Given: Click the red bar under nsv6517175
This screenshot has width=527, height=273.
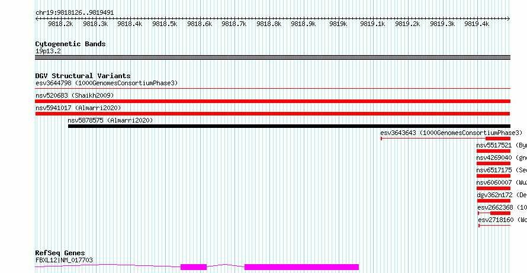Looking at the screenshot, I should coord(493,176).
